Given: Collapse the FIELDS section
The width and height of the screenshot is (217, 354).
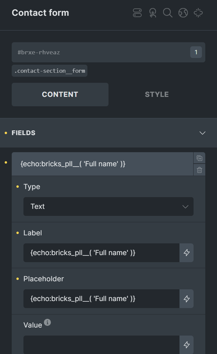Looking at the screenshot, I should pyautogui.click(x=202, y=133).
